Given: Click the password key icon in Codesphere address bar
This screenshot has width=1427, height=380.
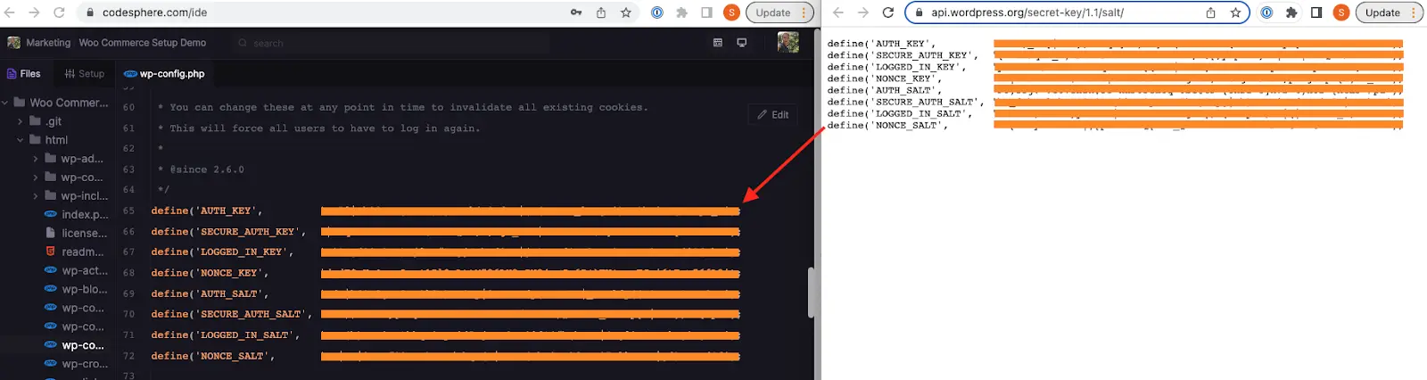Looking at the screenshot, I should 576,12.
